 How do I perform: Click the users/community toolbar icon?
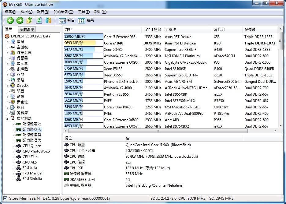click(x=49, y=20)
